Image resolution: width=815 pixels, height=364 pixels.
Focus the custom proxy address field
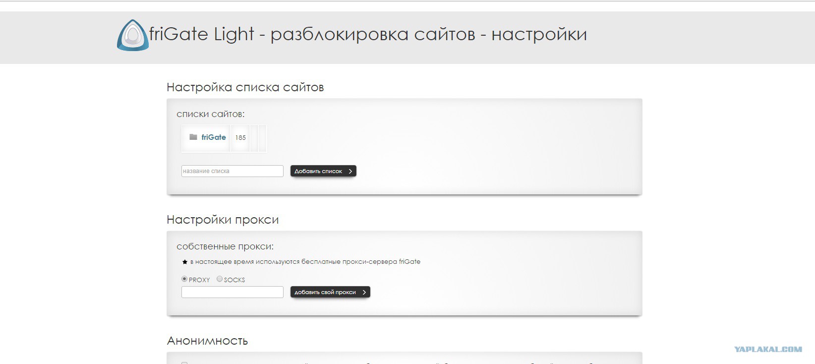pos(233,292)
